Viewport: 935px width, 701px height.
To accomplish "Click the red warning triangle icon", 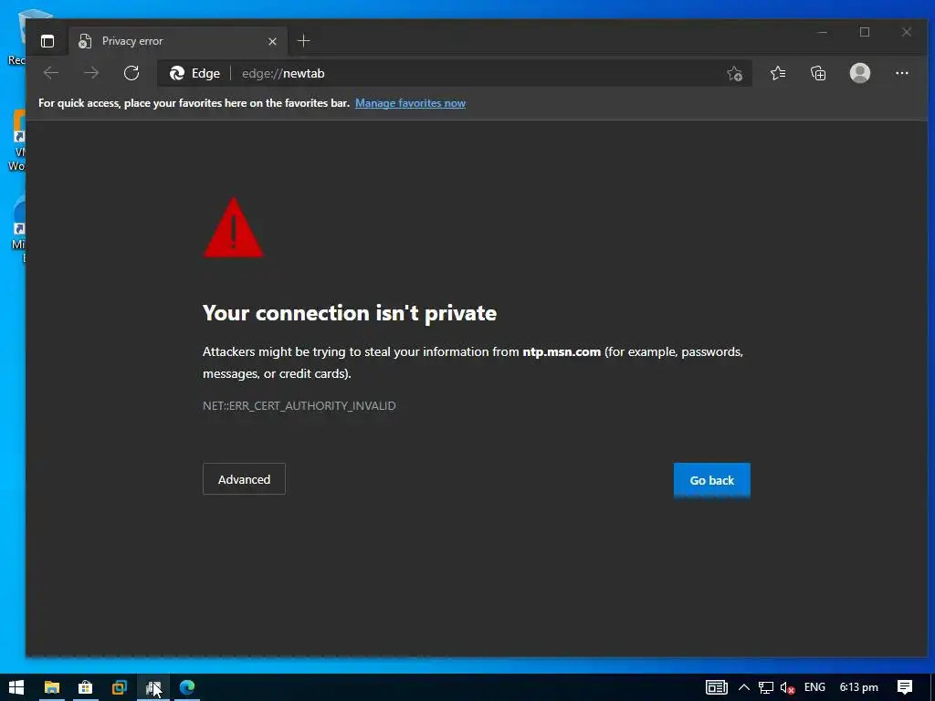I will pos(233,227).
